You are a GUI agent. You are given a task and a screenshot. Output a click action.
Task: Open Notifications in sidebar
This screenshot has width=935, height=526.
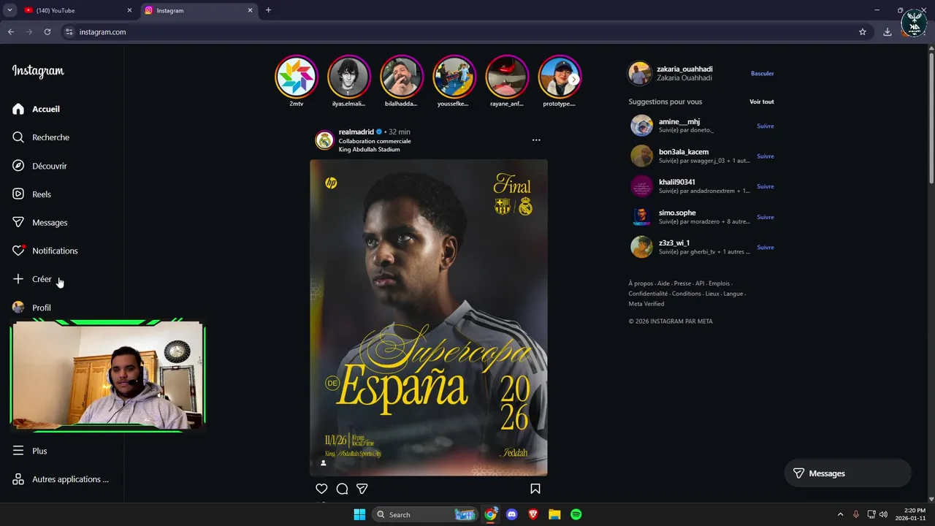pos(45,251)
